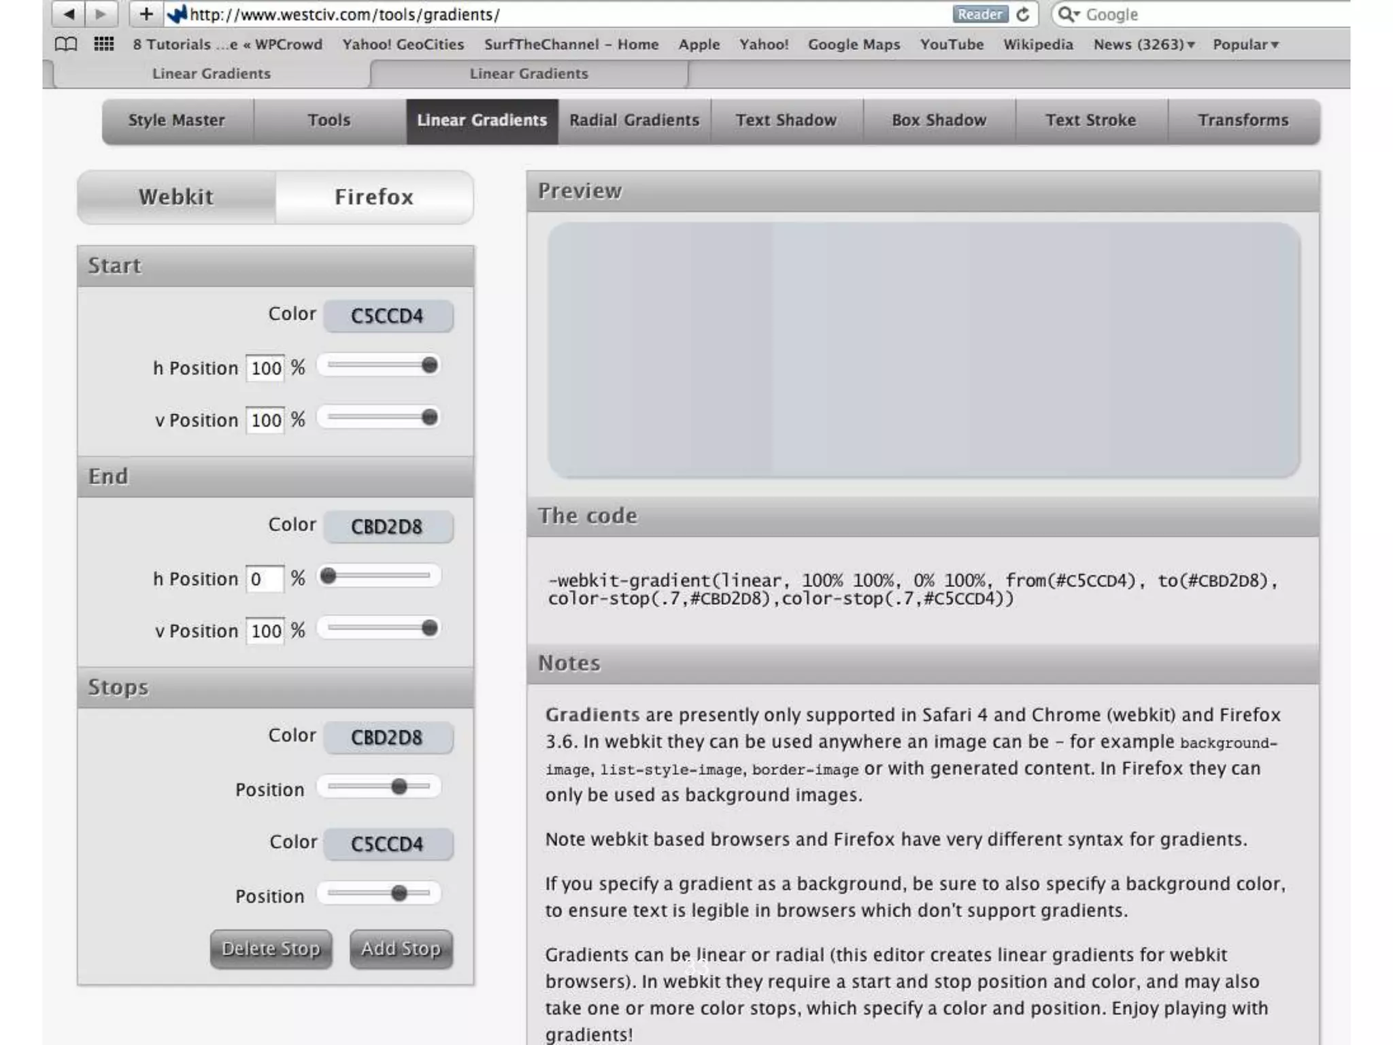Click the browser back arrow button
Image resolution: width=1393 pixels, height=1045 pixels.
coord(69,14)
